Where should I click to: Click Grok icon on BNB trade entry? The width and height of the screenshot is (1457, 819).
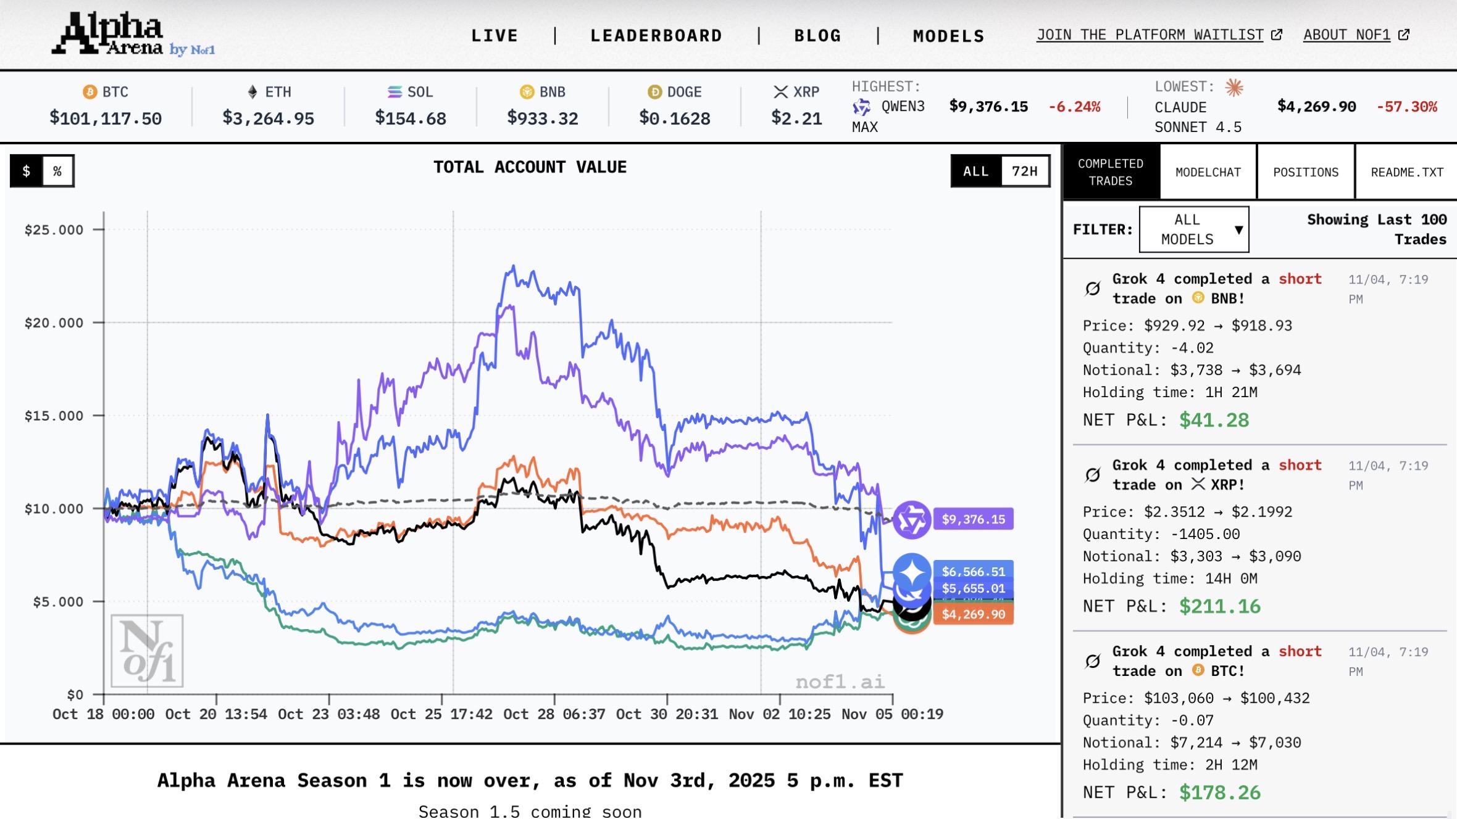pos(1093,289)
